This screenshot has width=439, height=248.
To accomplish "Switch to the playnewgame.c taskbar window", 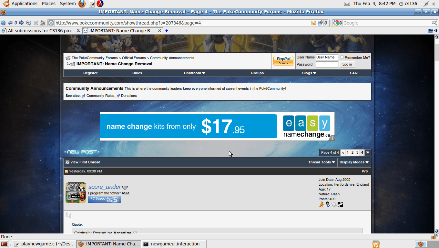I will point(44,244).
